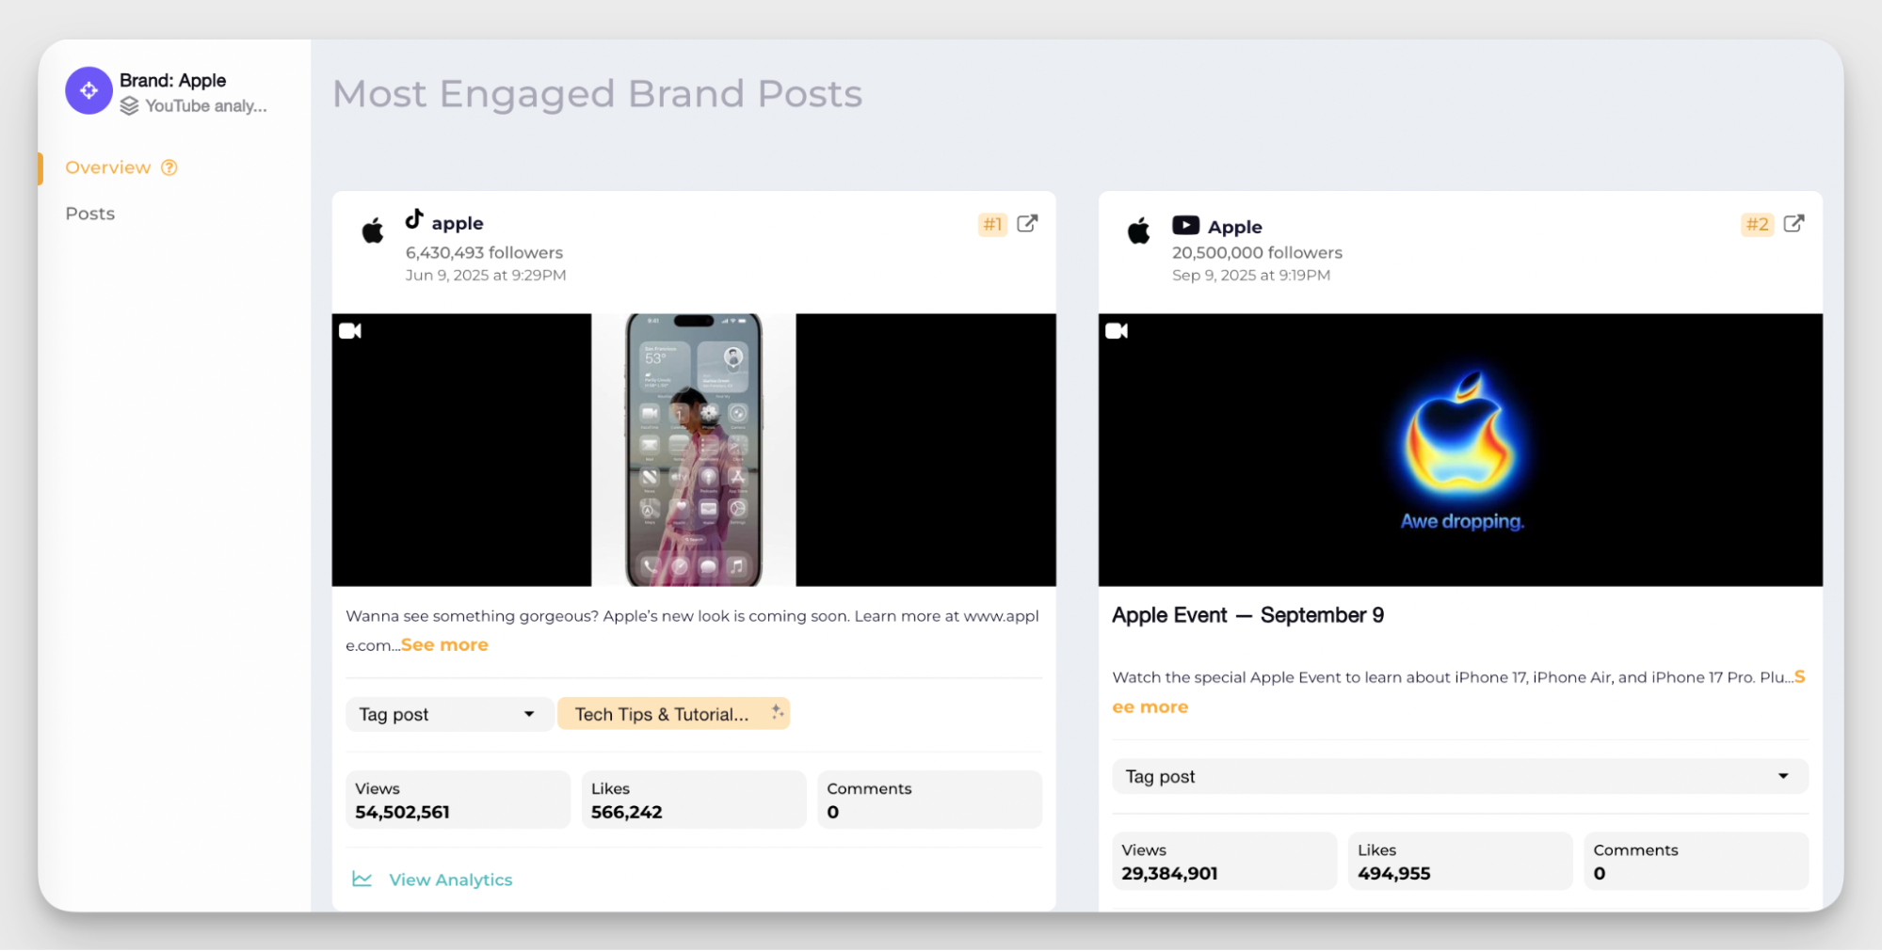Open the YouTube post external link icon
This screenshot has width=1882, height=951.
pyautogui.click(x=1794, y=223)
